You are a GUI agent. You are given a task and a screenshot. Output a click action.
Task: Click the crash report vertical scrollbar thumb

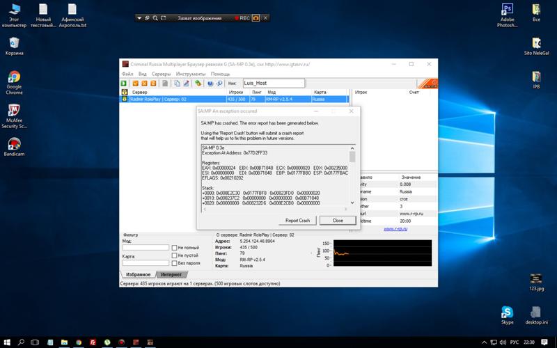(352, 157)
